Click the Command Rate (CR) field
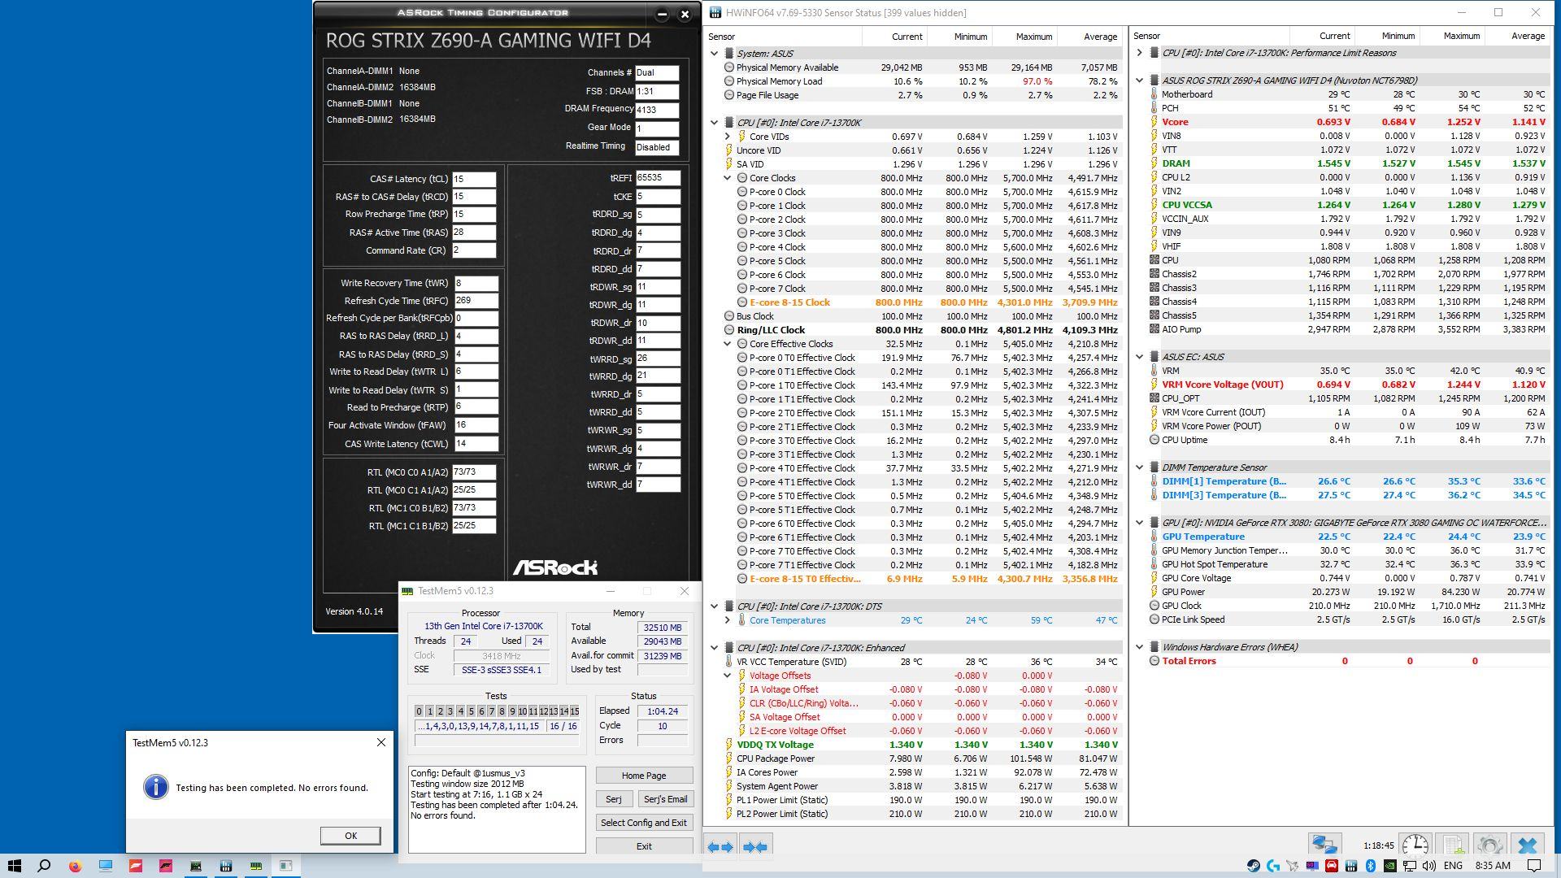 (474, 250)
